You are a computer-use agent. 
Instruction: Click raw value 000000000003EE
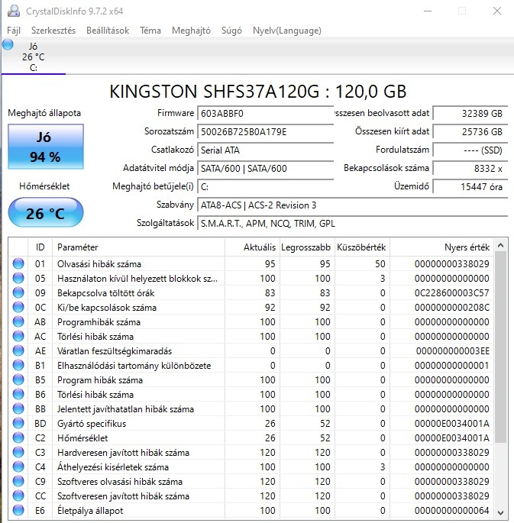click(x=453, y=350)
